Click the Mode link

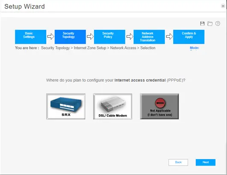[x=195, y=48]
